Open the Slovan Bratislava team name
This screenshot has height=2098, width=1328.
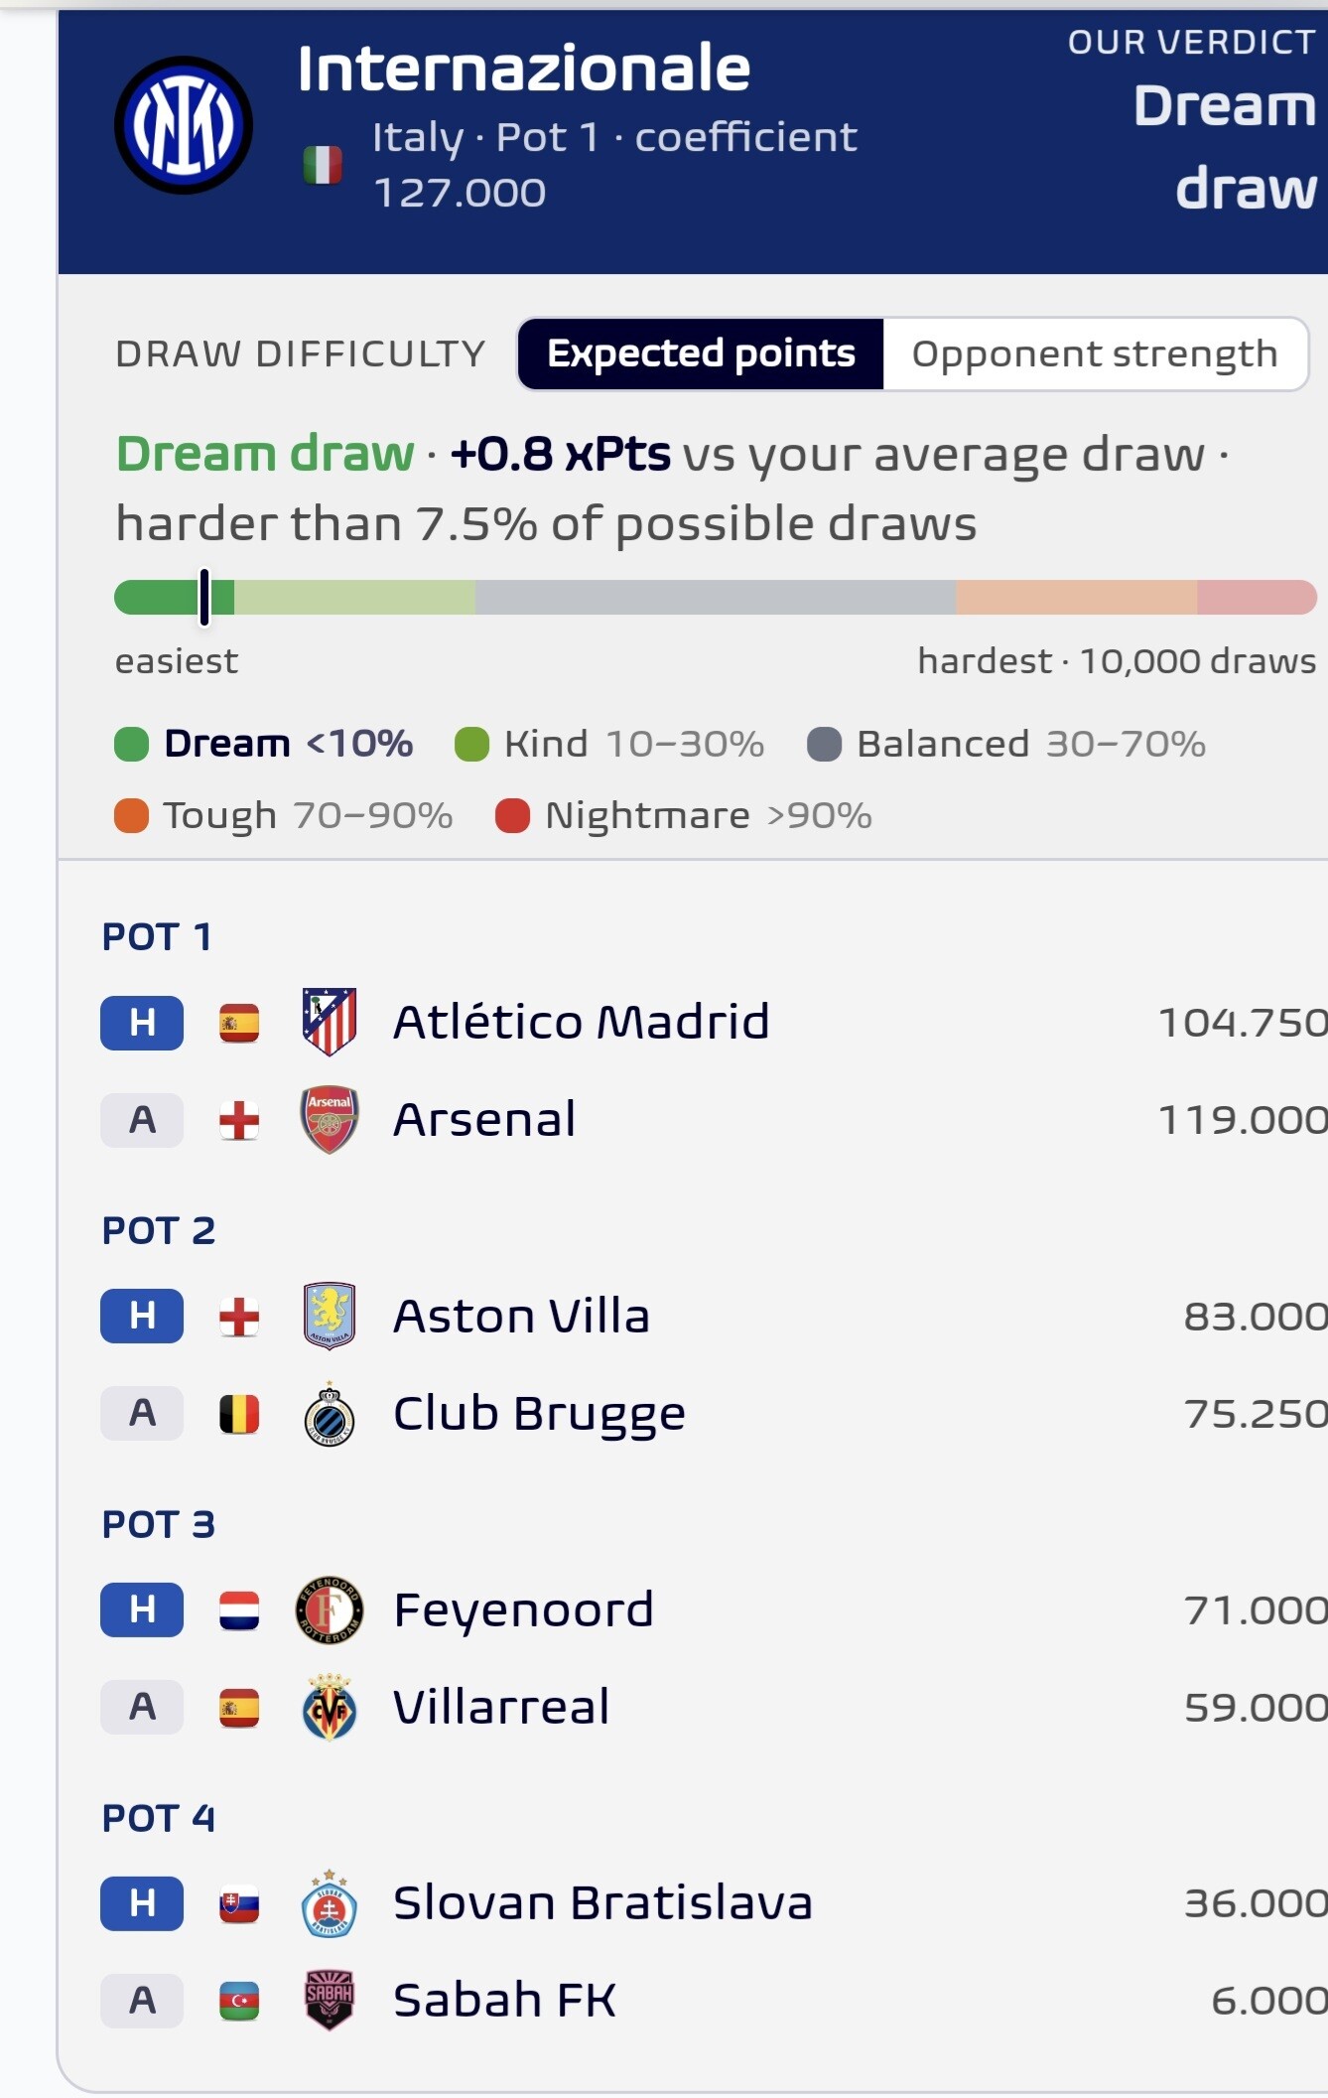click(602, 1903)
